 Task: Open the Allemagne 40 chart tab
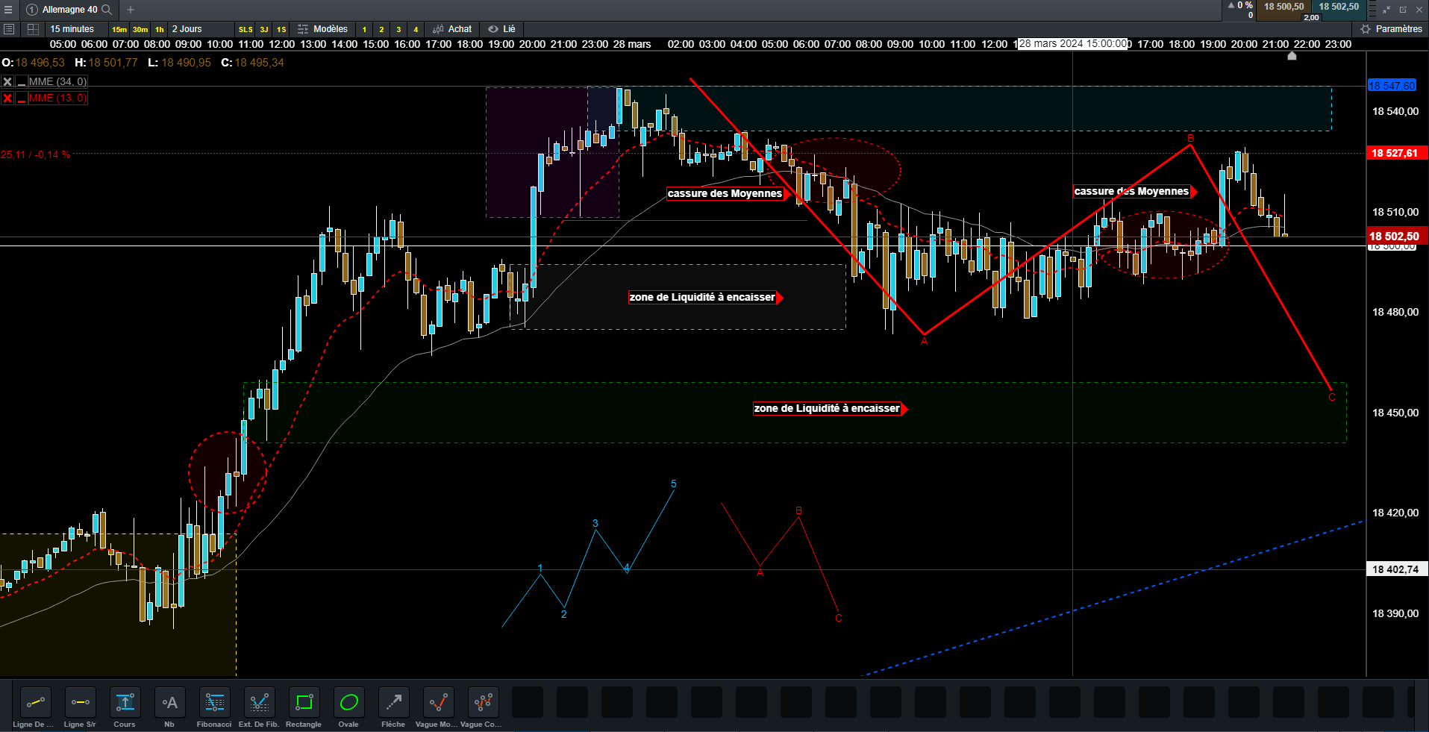69,10
